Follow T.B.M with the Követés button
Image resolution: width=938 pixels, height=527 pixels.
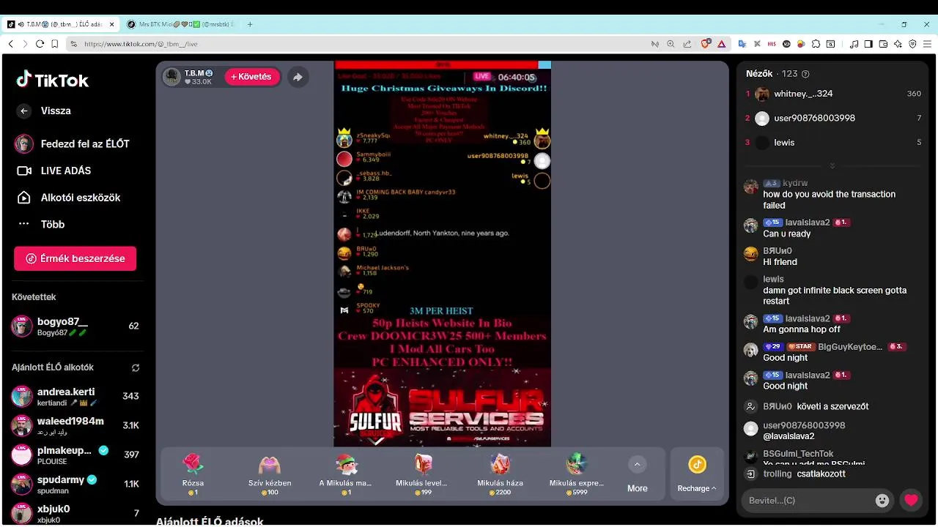pos(252,77)
